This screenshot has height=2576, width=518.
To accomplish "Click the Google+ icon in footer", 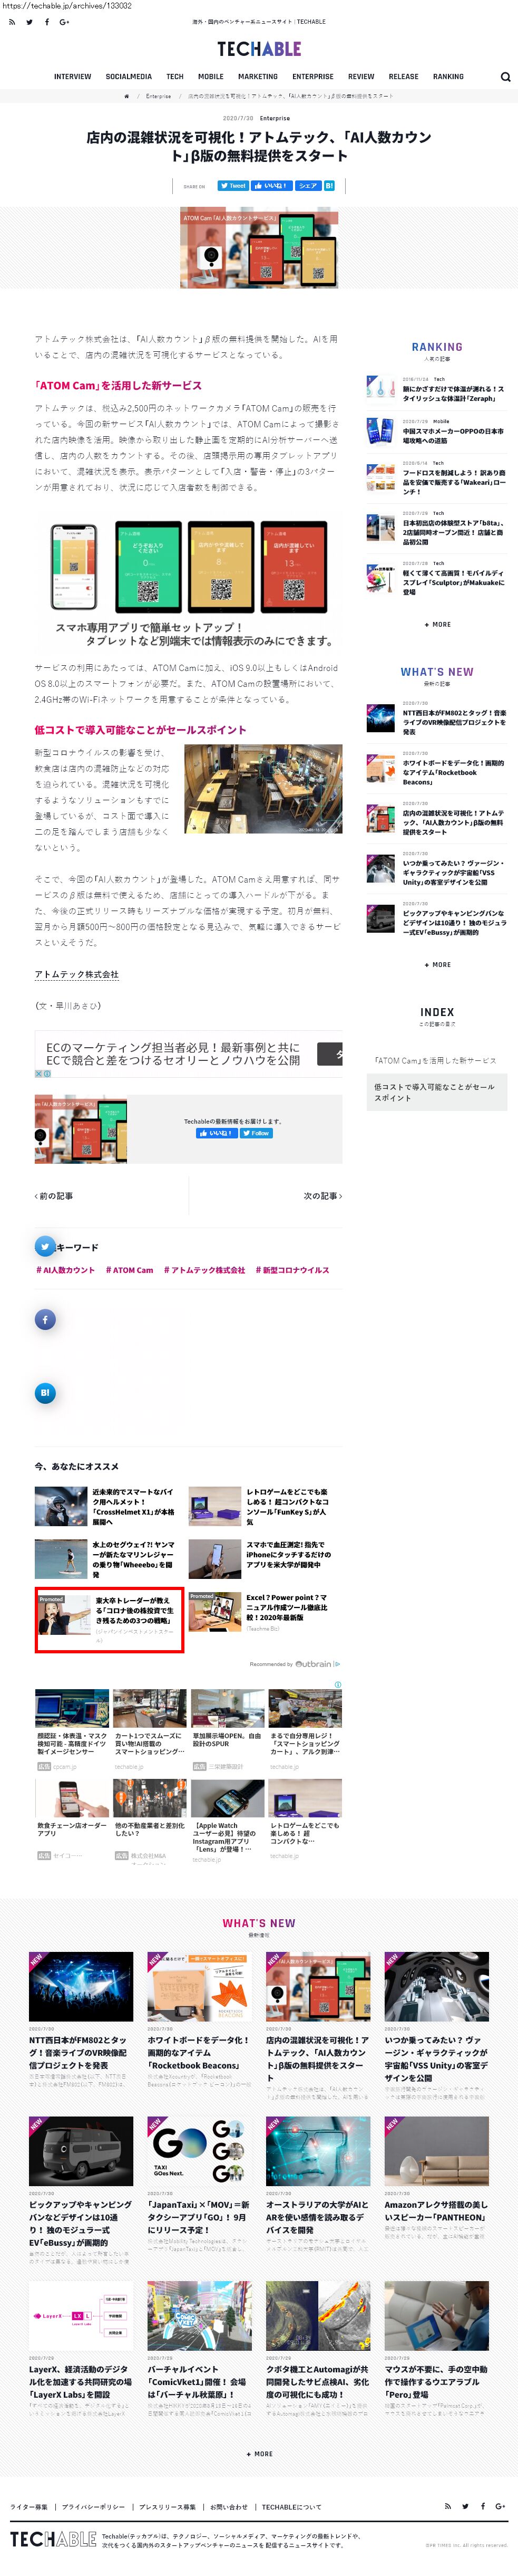I will (x=500, y=2505).
